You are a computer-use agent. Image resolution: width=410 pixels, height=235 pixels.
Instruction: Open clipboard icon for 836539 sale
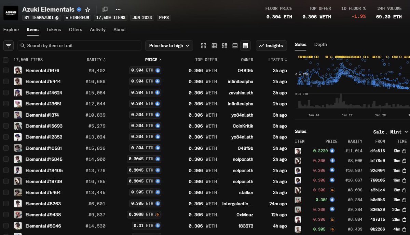click(x=404, y=210)
